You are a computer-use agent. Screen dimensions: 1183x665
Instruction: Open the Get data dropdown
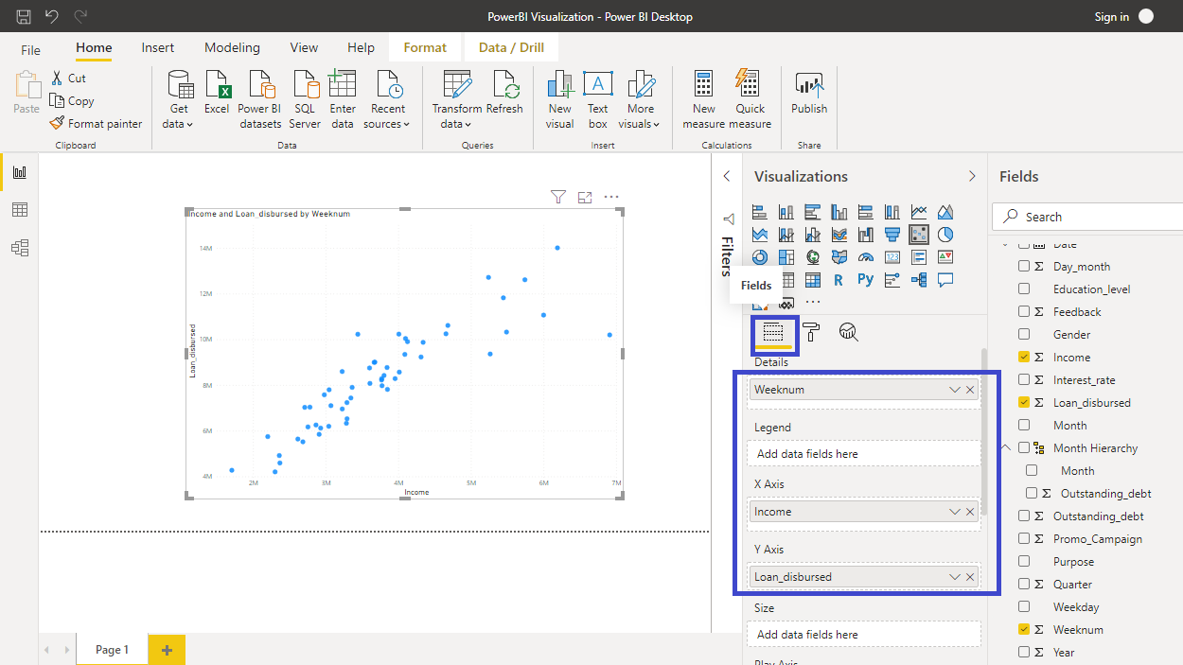(178, 98)
